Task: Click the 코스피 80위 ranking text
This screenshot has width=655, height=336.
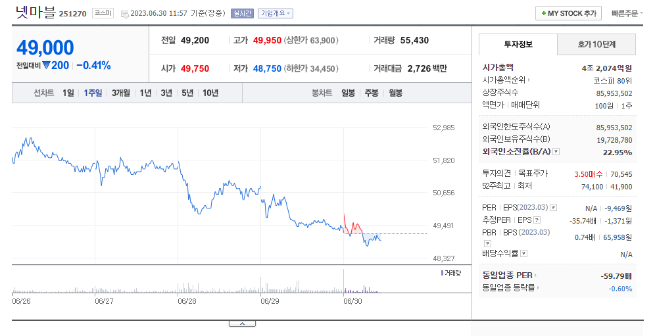Action: pyautogui.click(x=613, y=81)
